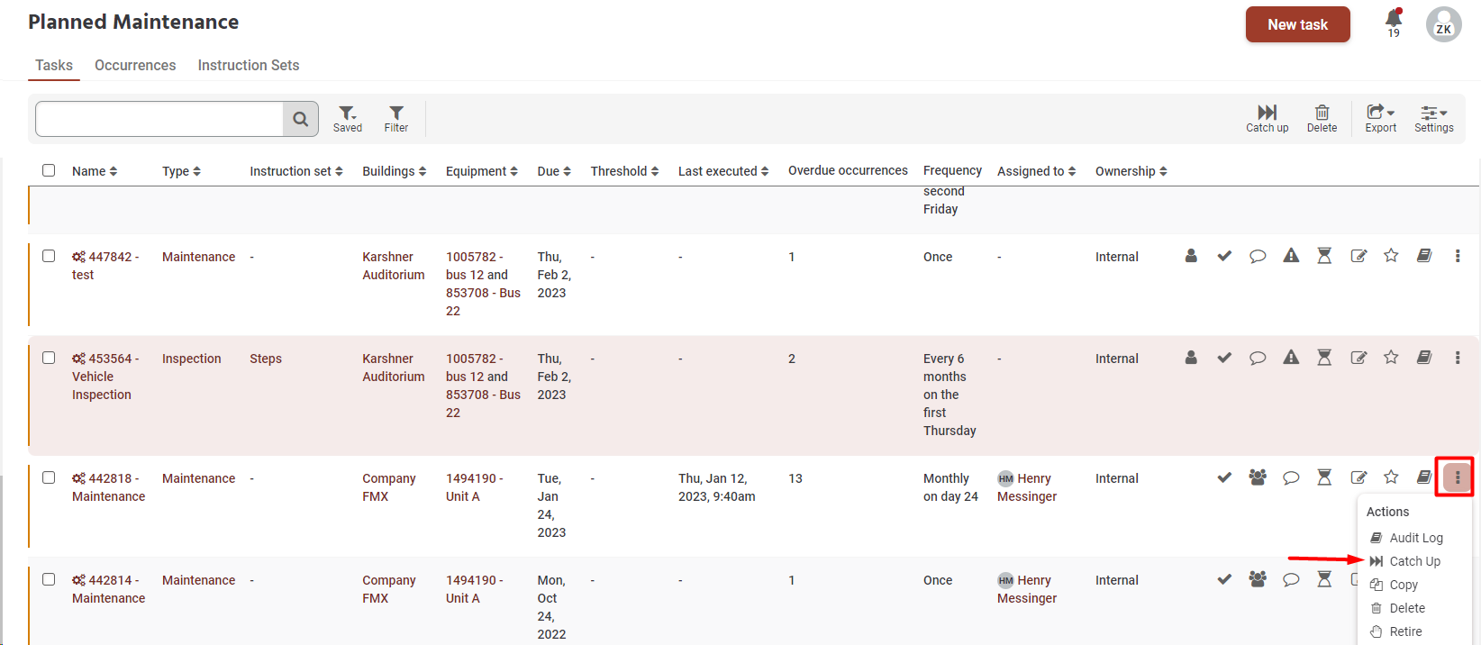Open the Filter funnel tool
Image resolution: width=1481 pixels, height=645 pixels.
(x=396, y=118)
